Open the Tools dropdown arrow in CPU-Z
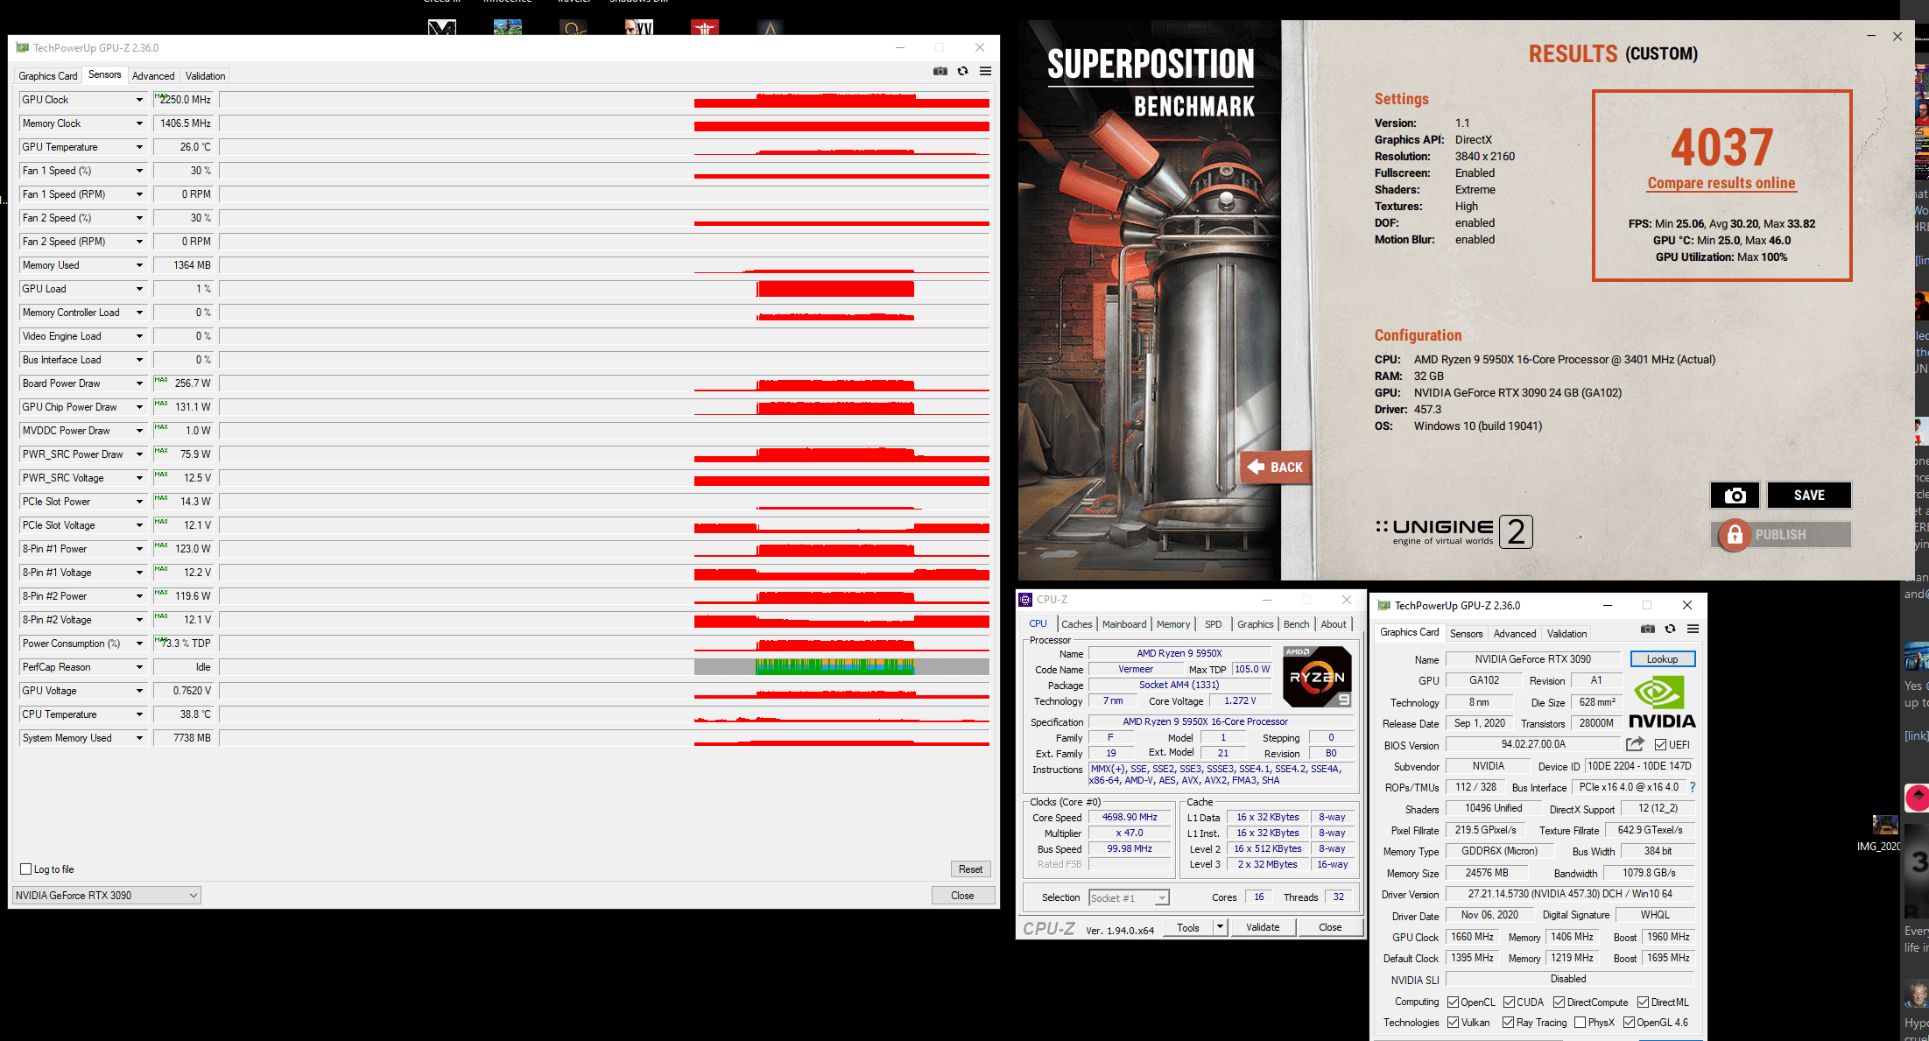Image resolution: width=1929 pixels, height=1041 pixels. tap(1219, 927)
